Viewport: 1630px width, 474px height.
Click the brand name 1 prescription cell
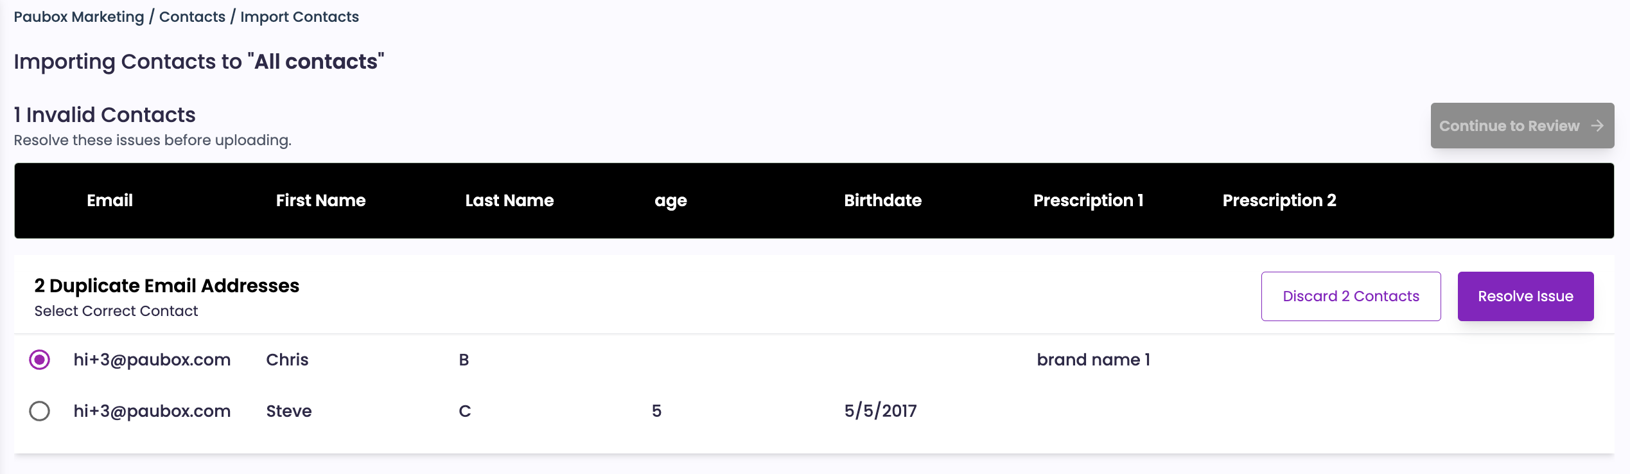1093,360
